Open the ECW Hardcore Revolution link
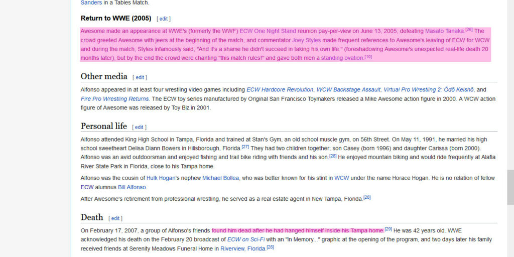This screenshot has height=257, width=514. (280, 89)
